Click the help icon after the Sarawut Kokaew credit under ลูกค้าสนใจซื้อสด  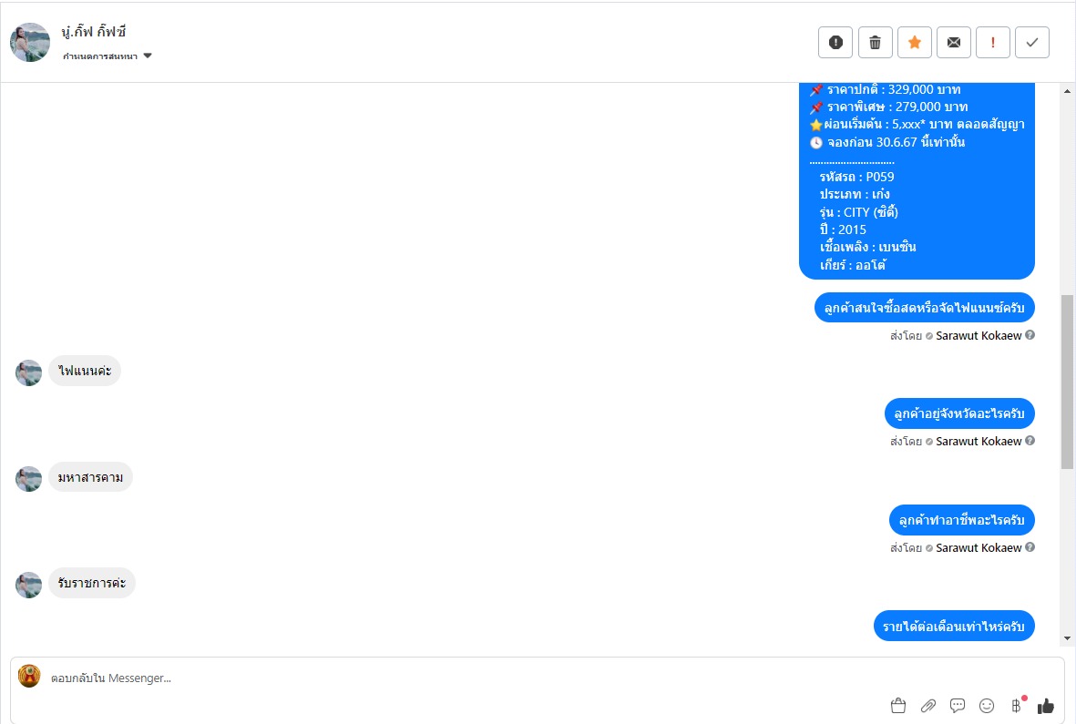pos(1030,335)
